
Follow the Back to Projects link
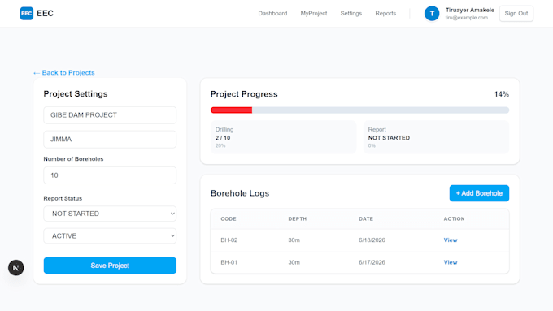click(63, 72)
